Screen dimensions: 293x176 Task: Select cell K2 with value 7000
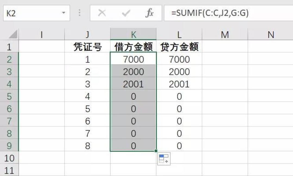(x=133, y=59)
